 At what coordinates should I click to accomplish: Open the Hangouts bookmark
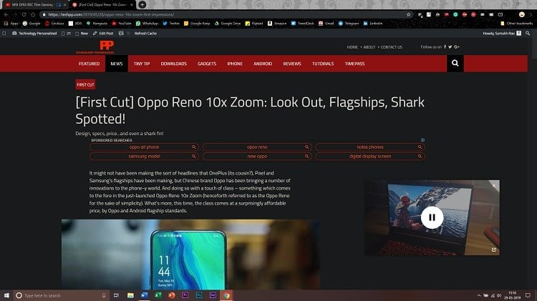[x=97, y=24]
